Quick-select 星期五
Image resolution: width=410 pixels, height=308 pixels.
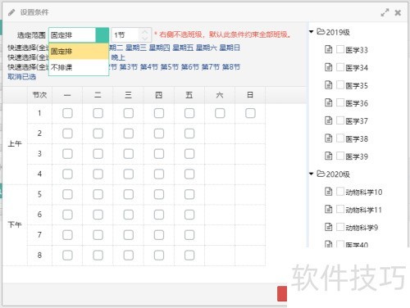[x=183, y=48]
